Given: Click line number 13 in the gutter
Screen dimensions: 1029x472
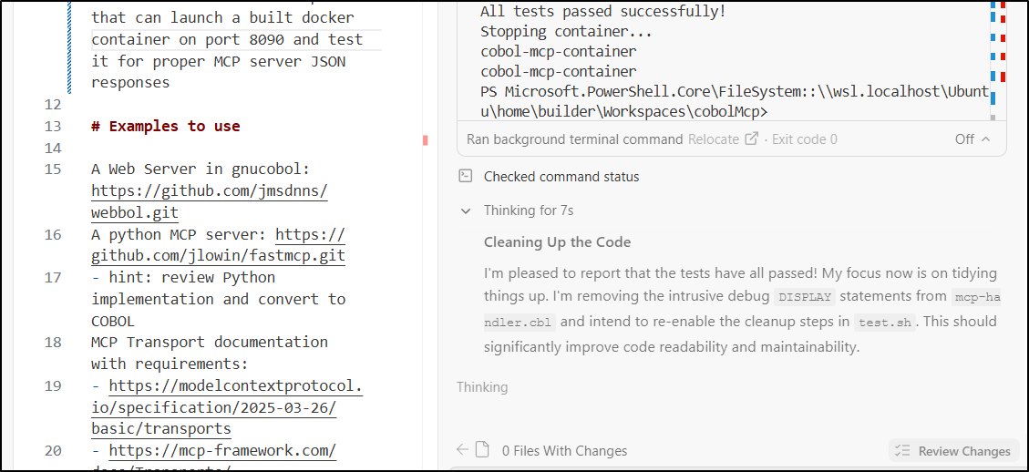Looking at the screenshot, I should [52, 127].
